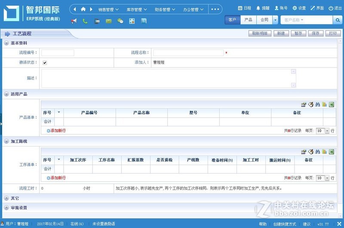Open the green mail envelope icon

pyautogui.click(x=109, y=21)
